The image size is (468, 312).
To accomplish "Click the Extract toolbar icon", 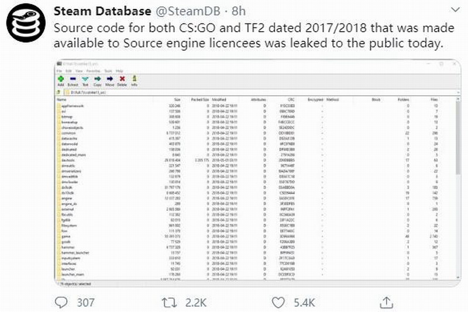I will [x=73, y=79].
